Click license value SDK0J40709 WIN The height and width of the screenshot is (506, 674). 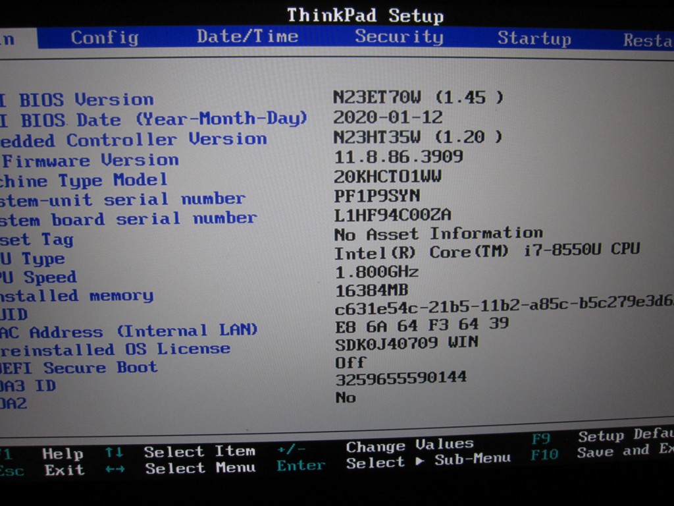click(407, 343)
